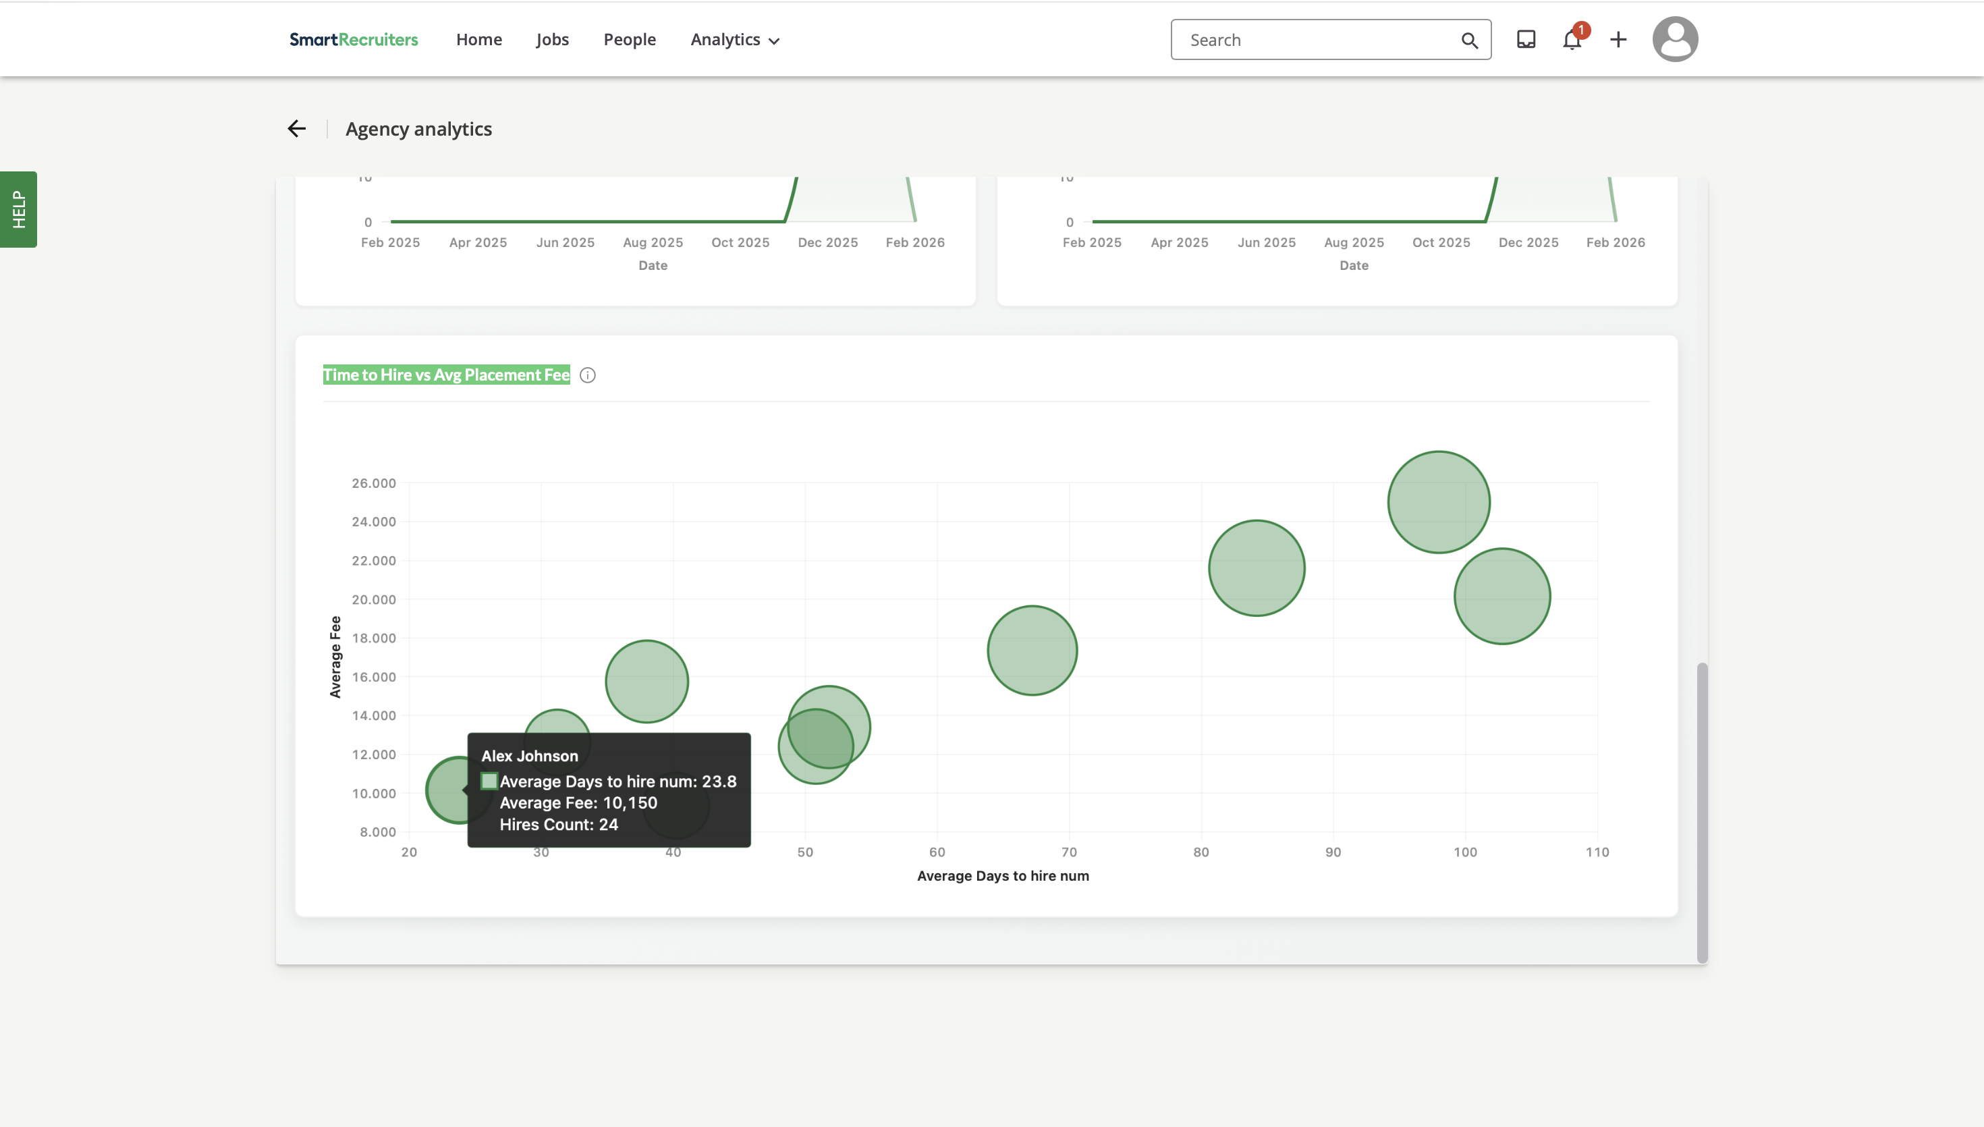The width and height of the screenshot is (1984, 1127).
Task: Click the bubble near 67 days average
Action: [1032, 650]
